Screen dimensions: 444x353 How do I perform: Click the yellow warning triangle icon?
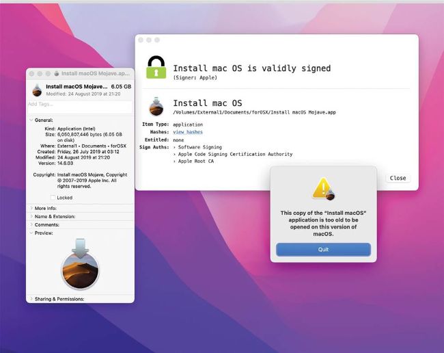point(322,188)
